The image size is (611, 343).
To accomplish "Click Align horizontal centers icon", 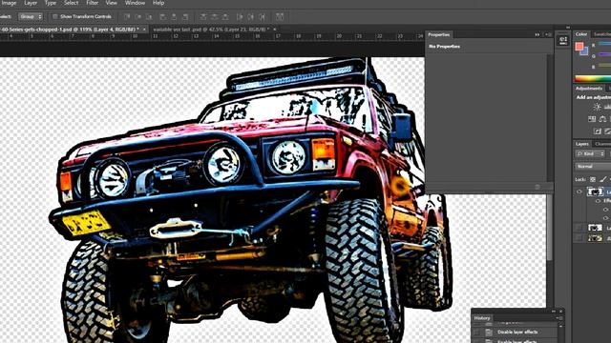I will click(x=174, y=17).
